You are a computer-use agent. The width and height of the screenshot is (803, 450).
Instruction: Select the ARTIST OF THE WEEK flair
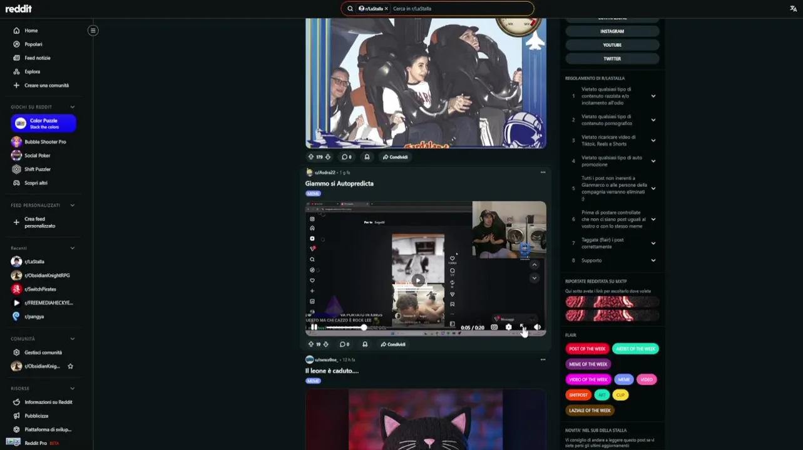[x=635, y=349]
